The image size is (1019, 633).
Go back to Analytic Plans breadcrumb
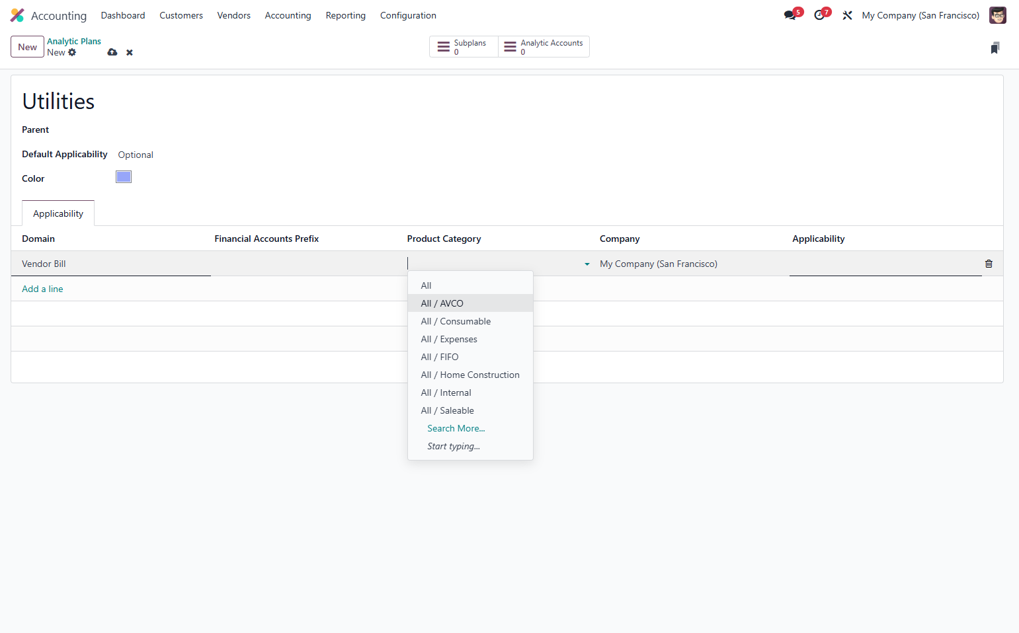[74, 41]
